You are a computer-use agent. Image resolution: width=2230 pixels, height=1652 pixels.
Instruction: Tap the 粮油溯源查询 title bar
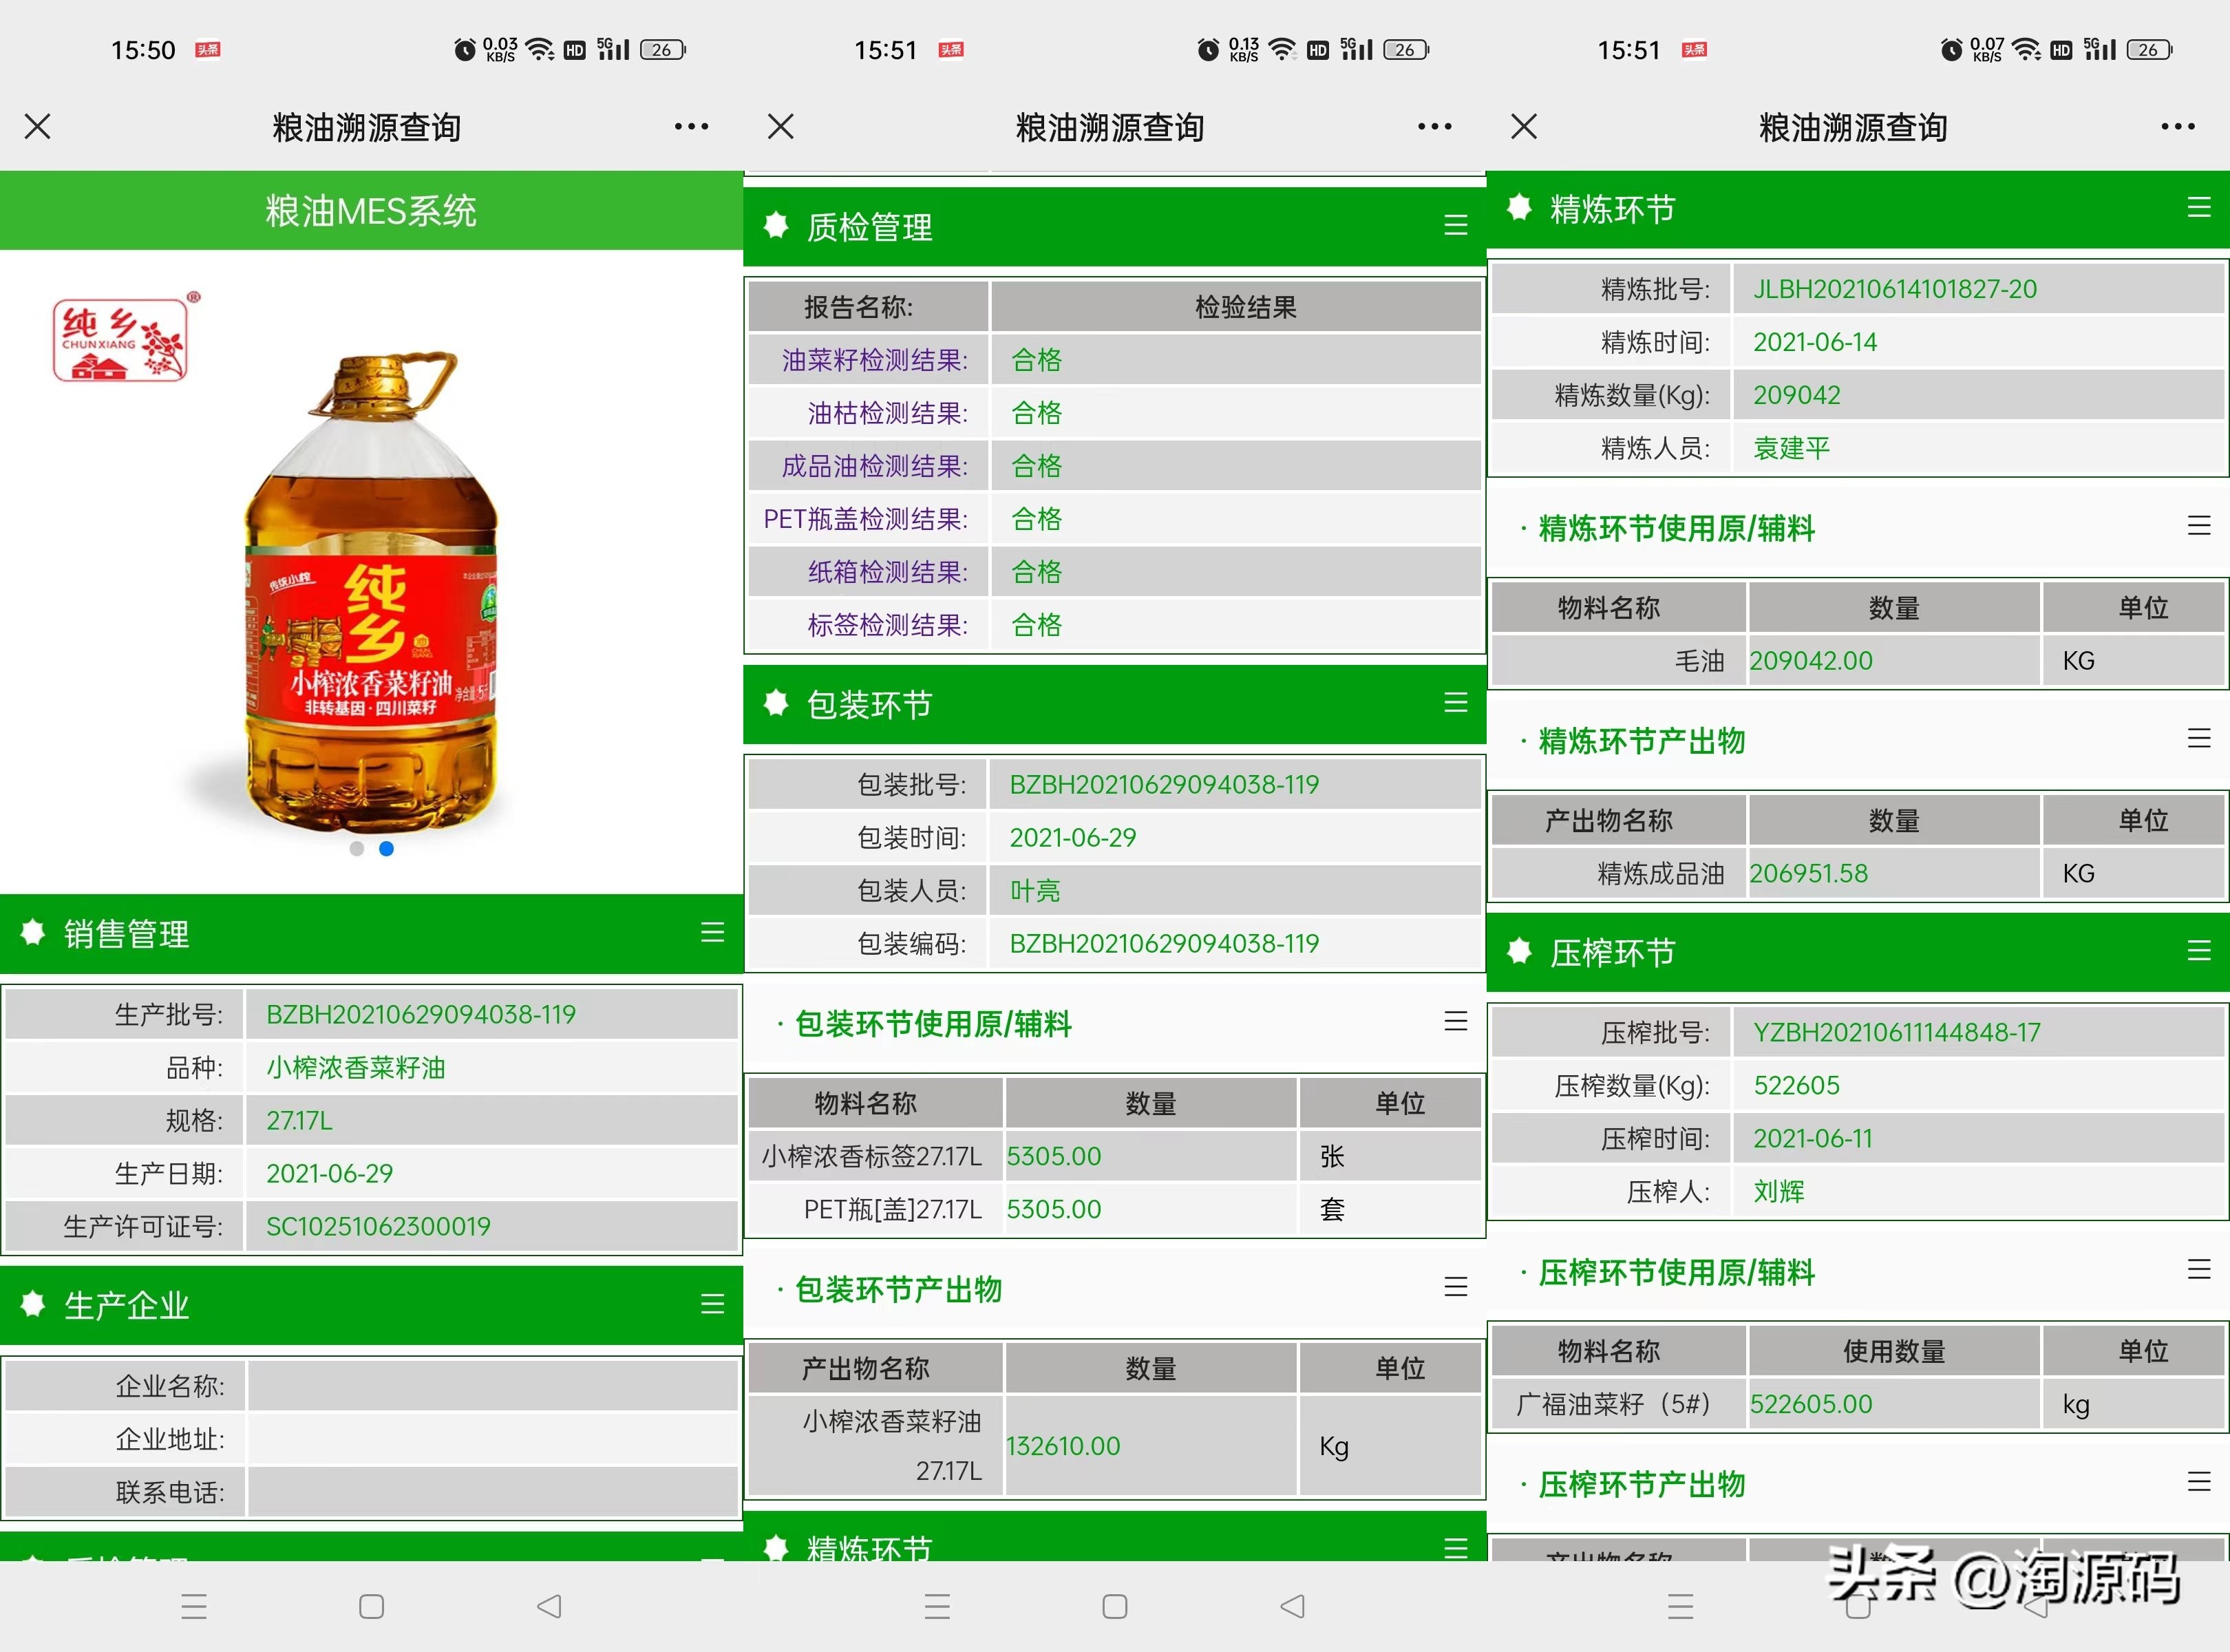click(x=366, y=127)
